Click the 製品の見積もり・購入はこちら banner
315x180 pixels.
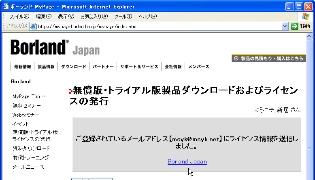tap(268, 59)
